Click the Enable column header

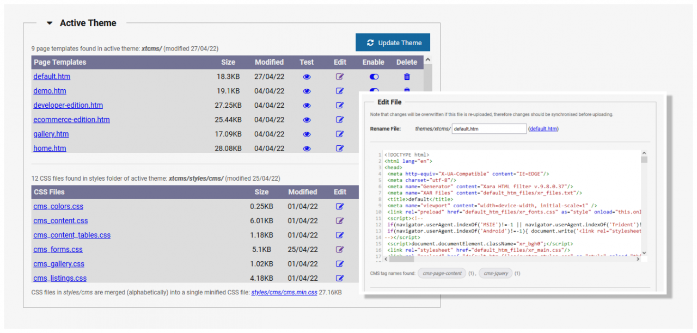tap(374, 62)
